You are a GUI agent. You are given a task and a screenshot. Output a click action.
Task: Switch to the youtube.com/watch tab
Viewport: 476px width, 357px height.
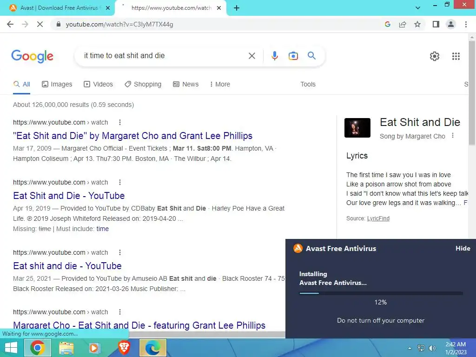[x=171, y=8]
